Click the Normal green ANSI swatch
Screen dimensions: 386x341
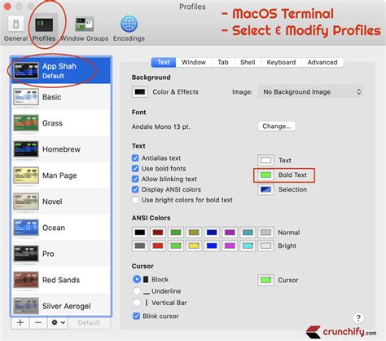point(176,232)
